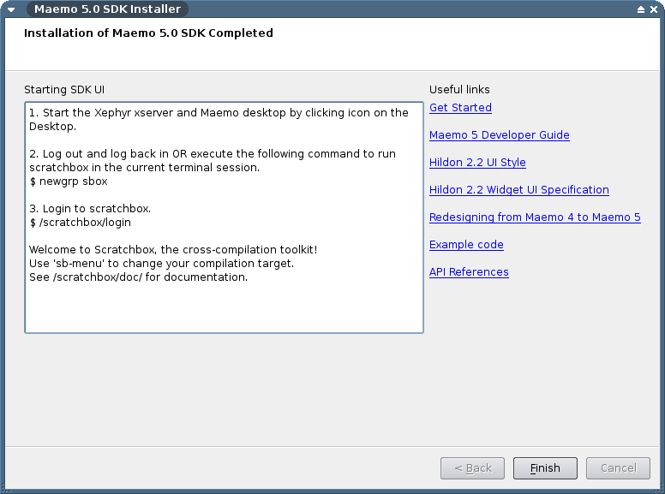The image size is (665, 494).
Task: Click the disabled Back button
Action: pos(472,468)
